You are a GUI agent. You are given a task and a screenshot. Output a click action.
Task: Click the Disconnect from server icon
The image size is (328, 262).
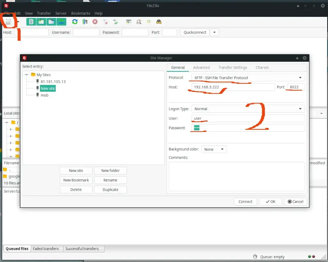point(105,22)
